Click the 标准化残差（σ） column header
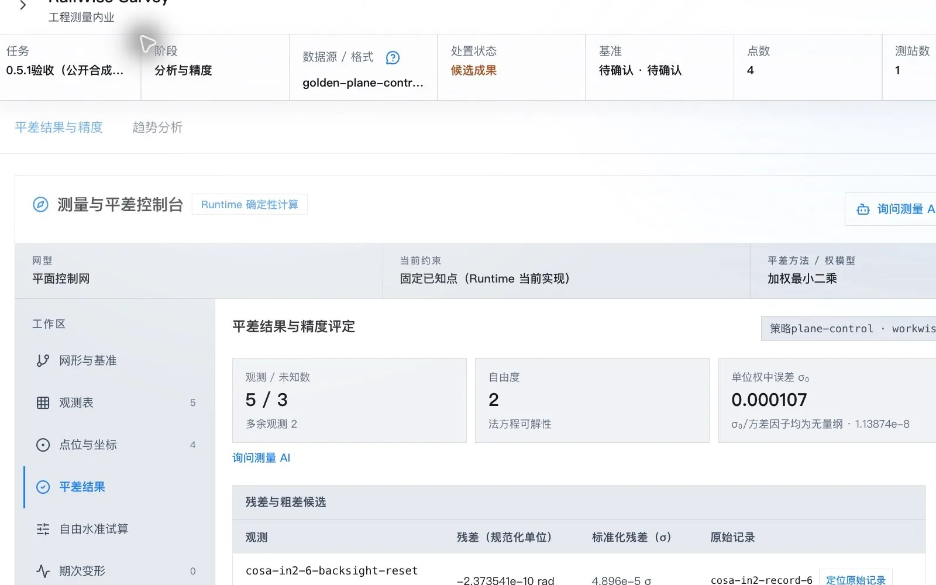This screenshot has width=936, height=585. [631, 537]
